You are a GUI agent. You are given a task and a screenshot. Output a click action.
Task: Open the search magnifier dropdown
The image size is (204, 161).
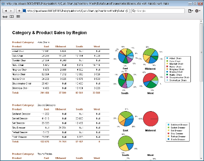tap(134, 11)
